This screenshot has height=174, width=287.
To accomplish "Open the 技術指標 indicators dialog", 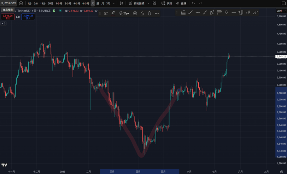I will click(x=136, y=3).
